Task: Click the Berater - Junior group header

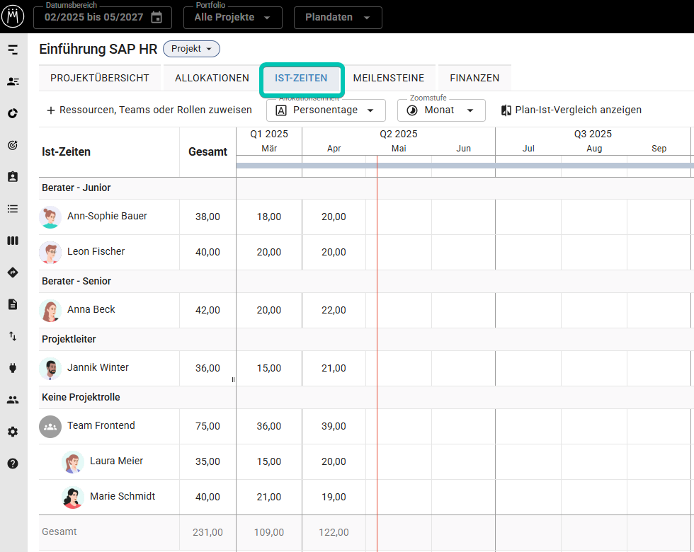Action: [76, 188]
